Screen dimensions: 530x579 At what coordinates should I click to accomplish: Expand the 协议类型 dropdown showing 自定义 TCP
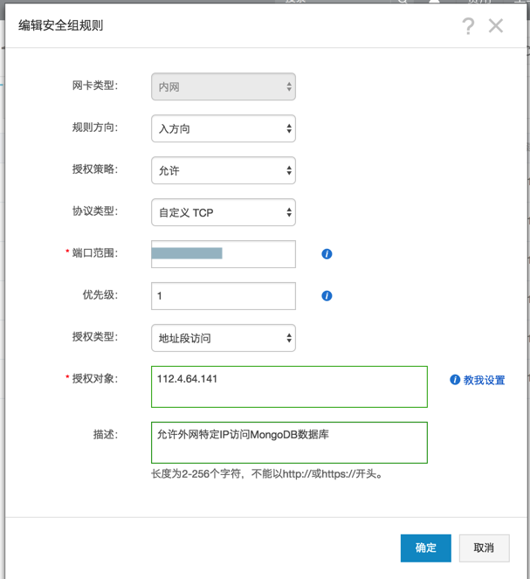pos(224,212)
